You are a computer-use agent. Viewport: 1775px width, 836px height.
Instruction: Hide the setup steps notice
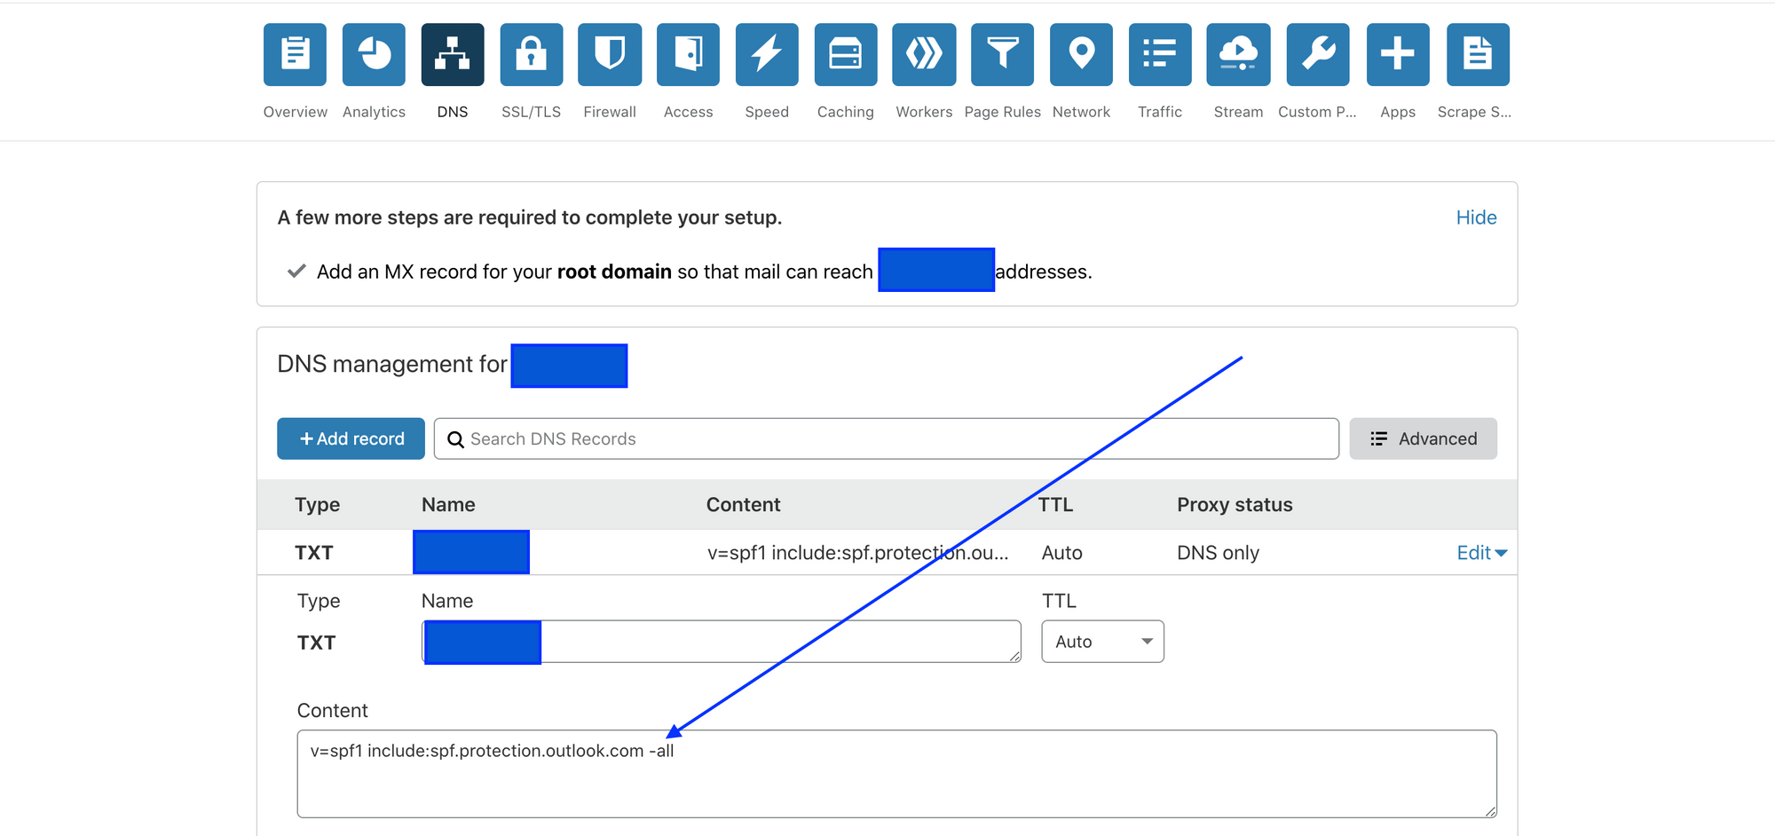[1476, 217]
